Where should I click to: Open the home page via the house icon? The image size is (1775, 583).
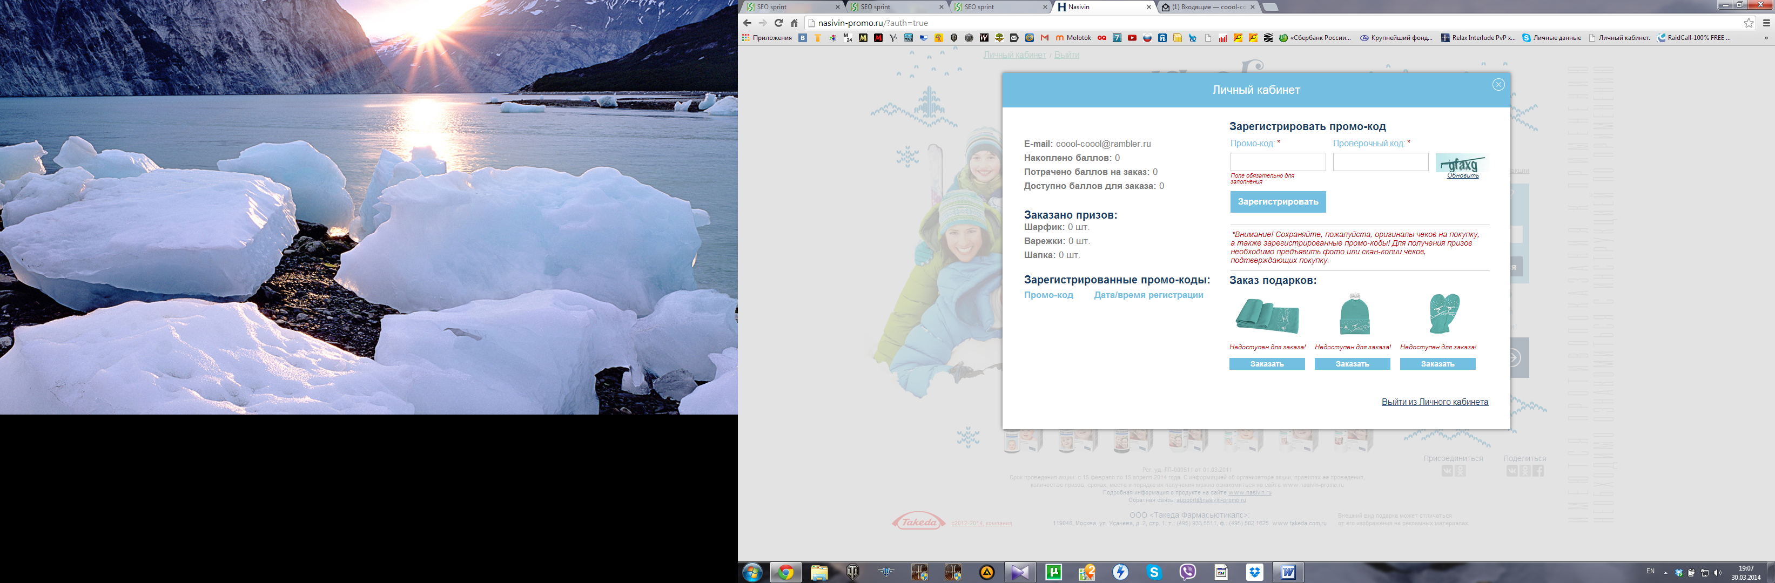(794, 23)
